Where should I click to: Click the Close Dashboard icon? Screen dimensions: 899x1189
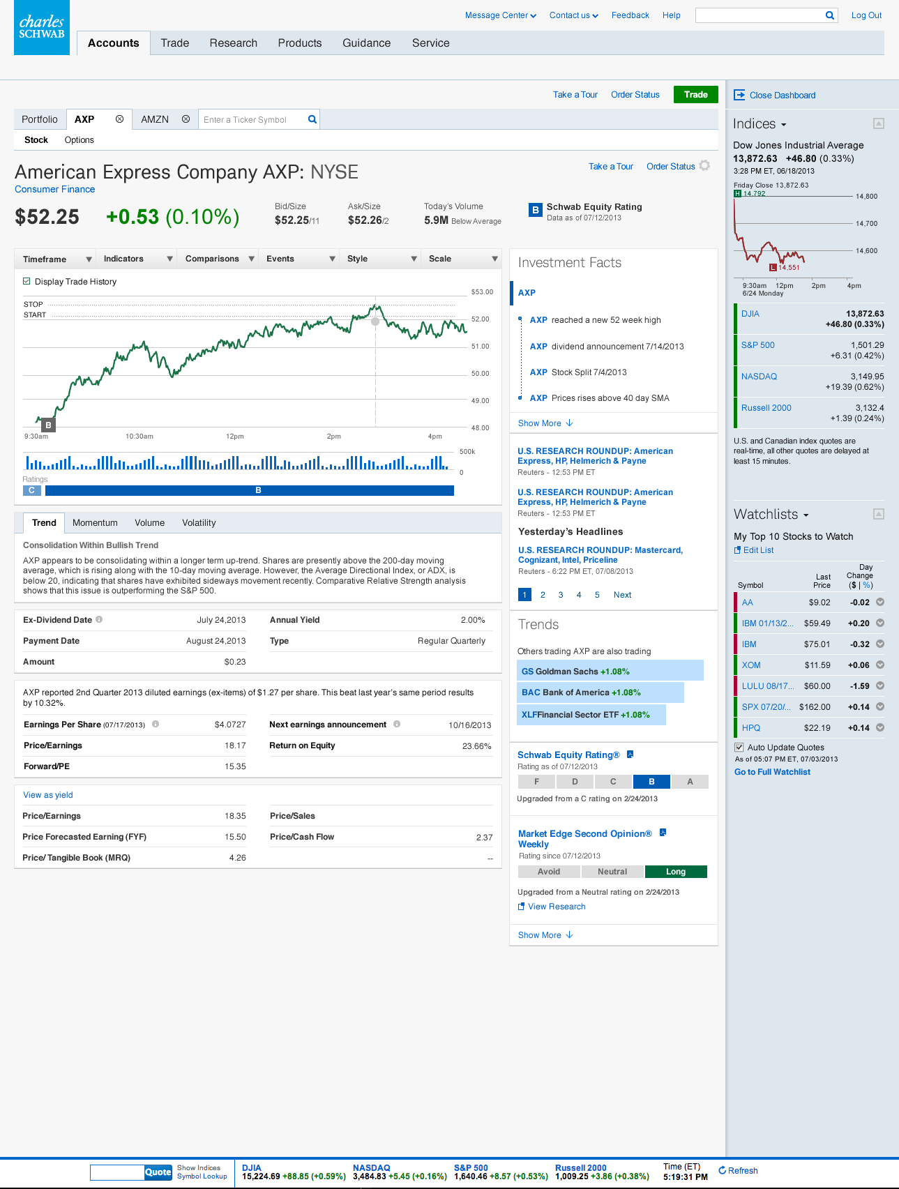point(739,95)
